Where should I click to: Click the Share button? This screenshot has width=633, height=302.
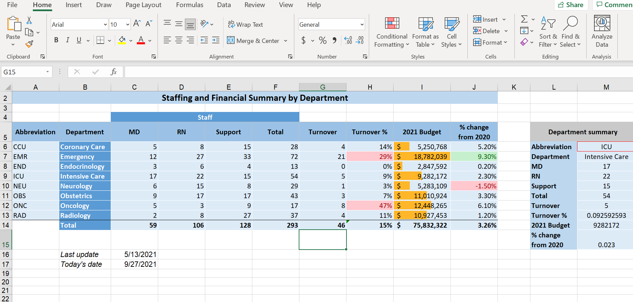[571, 5]
